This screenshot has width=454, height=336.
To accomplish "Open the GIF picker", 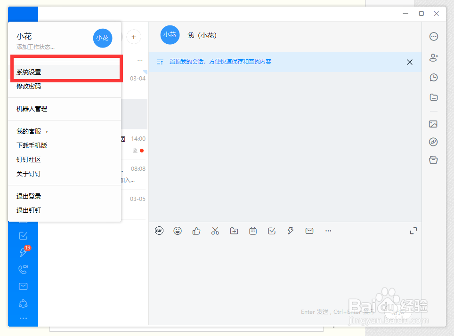I will point(159,231).
